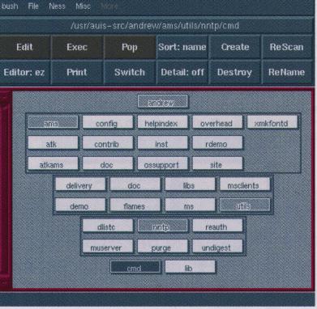Collapse the highlighted utils directory node
This screenshot has height=309, width=317.
tap(245, 205)
